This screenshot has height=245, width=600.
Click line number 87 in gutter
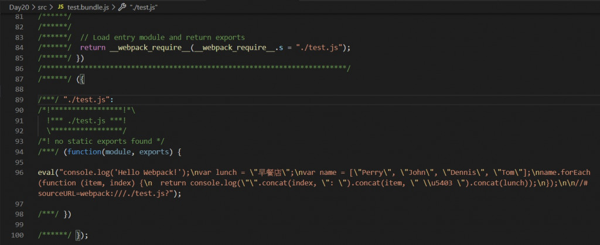point(19,79)
